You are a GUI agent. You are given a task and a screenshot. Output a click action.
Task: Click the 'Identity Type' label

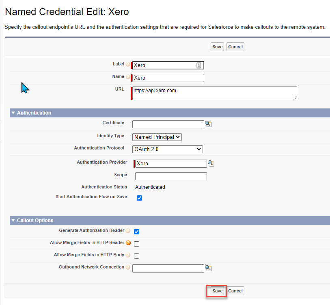coord(111,136)
